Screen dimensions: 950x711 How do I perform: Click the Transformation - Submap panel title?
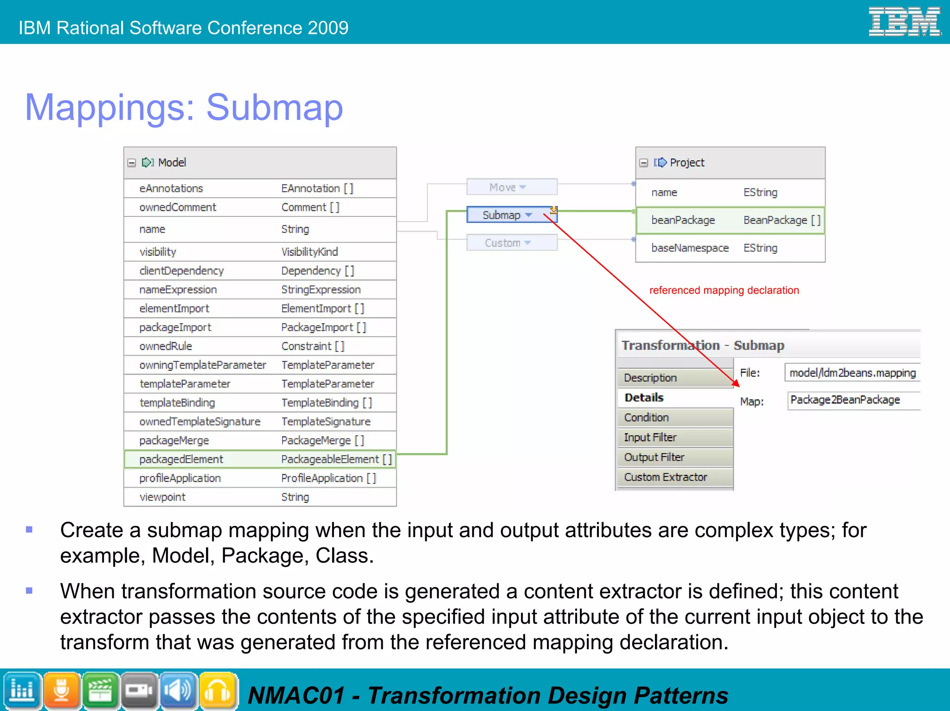click(703, 346)
